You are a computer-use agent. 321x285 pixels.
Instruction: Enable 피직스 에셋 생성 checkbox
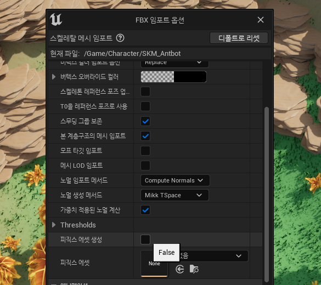[x=145, y=240]
